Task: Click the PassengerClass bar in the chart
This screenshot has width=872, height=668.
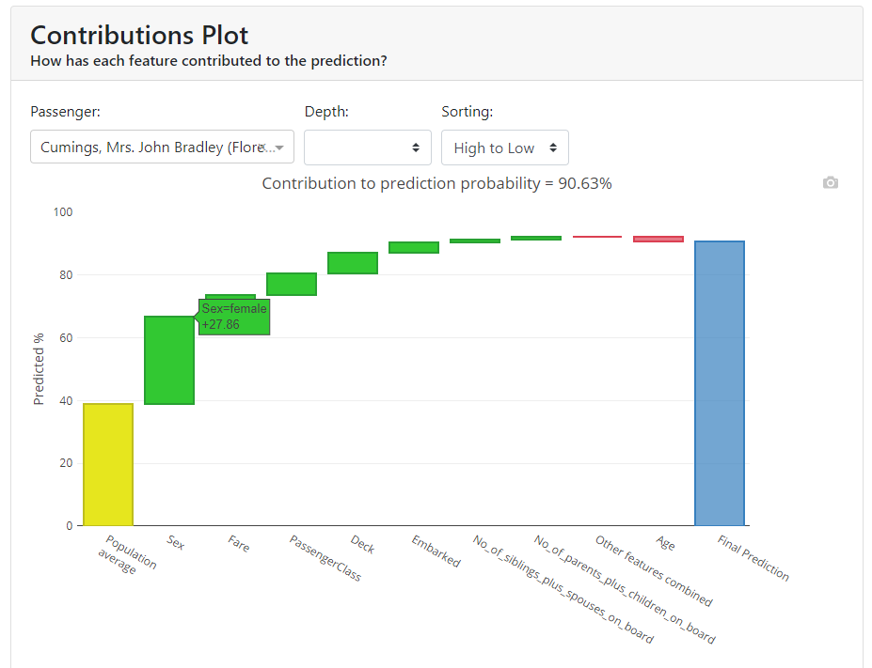Action: click(292, 282)
